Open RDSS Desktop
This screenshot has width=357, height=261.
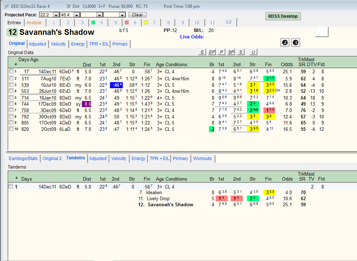(283, 16)
